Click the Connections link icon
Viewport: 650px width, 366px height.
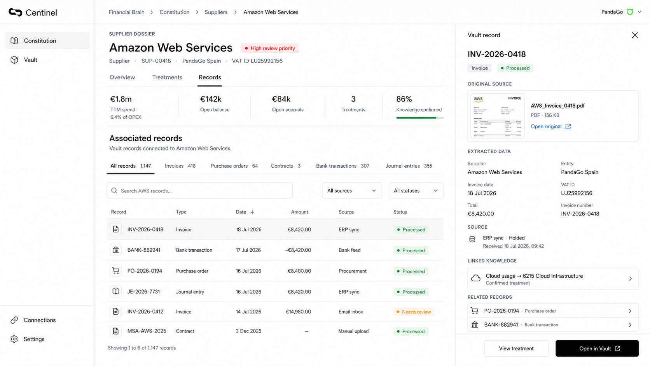(x=14, y=320)
